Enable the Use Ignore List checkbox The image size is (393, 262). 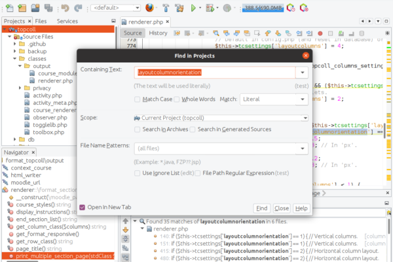click(137, 173)
